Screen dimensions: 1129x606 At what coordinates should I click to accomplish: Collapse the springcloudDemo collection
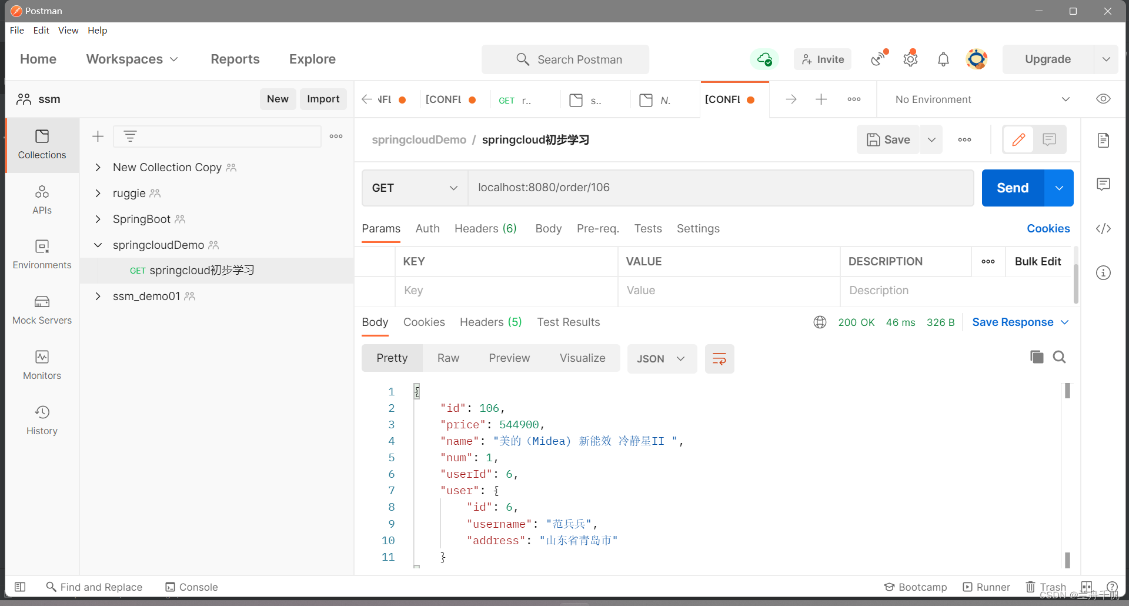(x=98, y=245)
